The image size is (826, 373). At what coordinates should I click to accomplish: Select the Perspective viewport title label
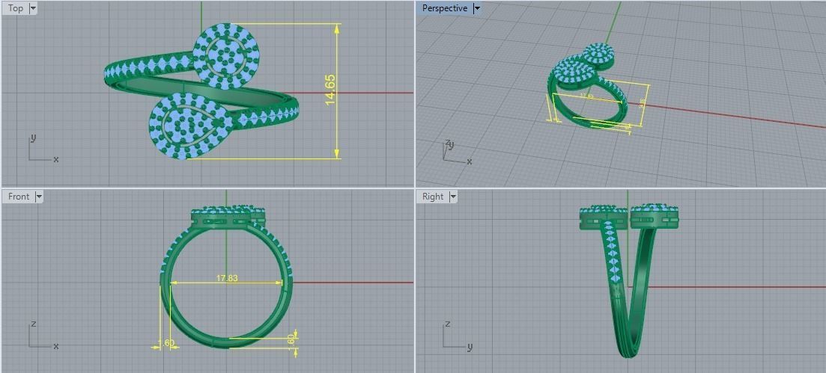click(445, 8)
